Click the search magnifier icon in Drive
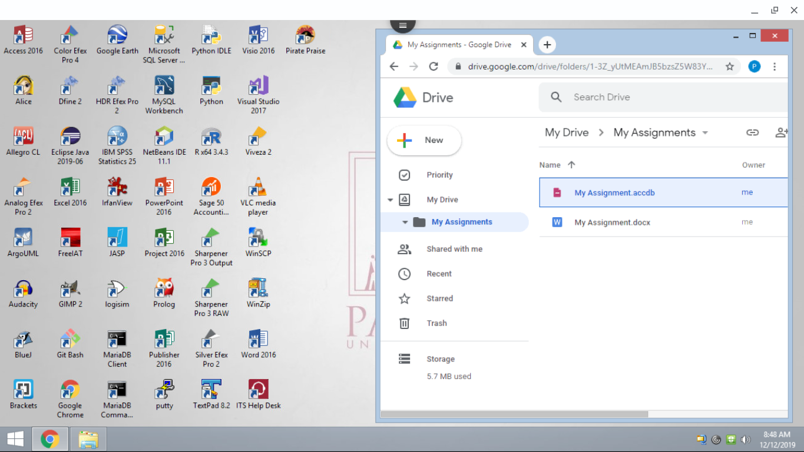This screenshot has width=804, height=452. pyautogui.click(x=556, y=97)
